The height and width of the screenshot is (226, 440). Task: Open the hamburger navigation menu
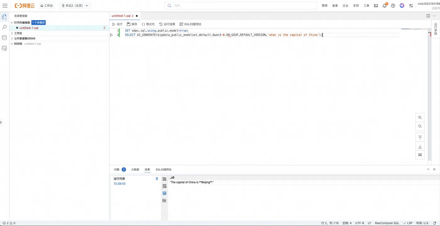(5, 6)
